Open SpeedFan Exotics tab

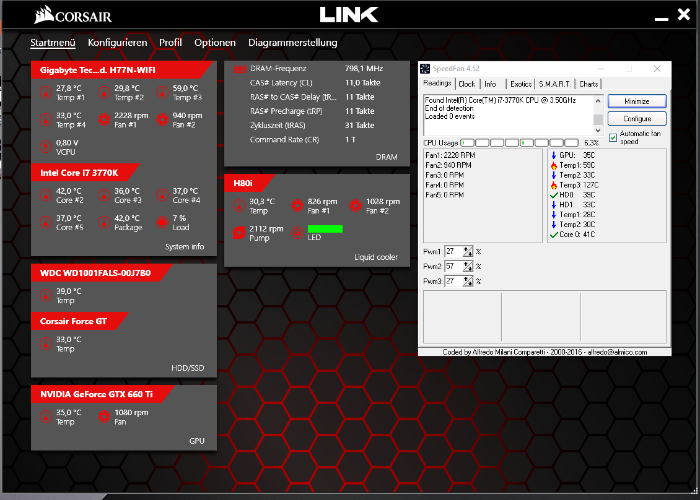(521, 84)
